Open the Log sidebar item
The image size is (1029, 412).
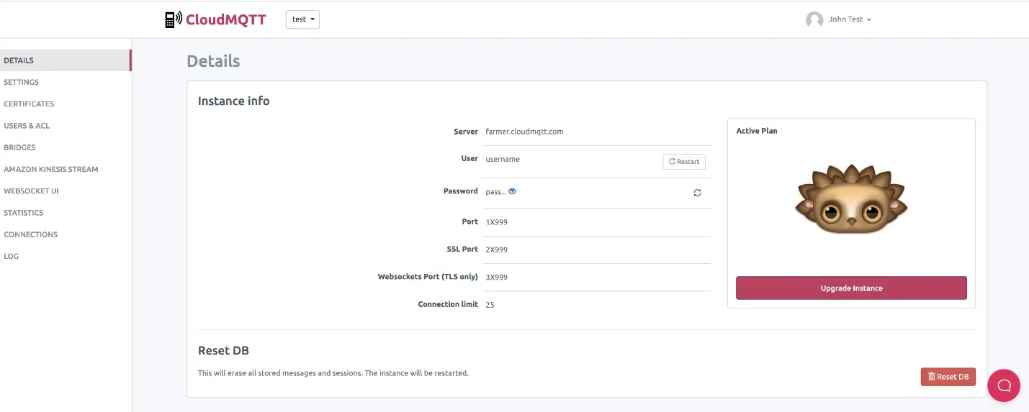[12, 256]
